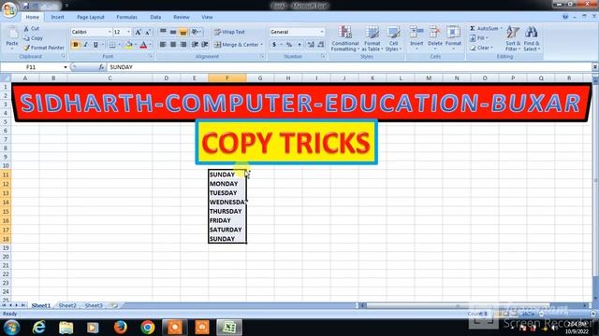Toggle bottom vertical alignment
The height and width of the screenshot is (336, 599).
point(183,32)
